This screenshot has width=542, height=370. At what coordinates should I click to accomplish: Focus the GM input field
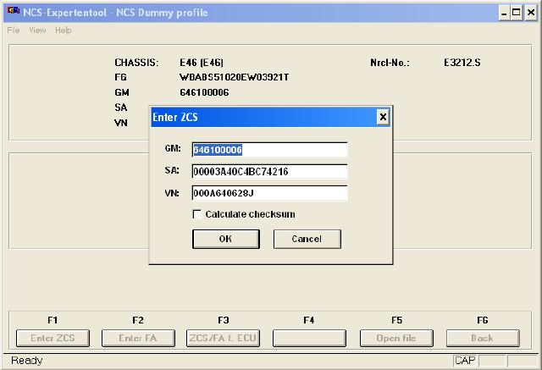coord(269,150)
